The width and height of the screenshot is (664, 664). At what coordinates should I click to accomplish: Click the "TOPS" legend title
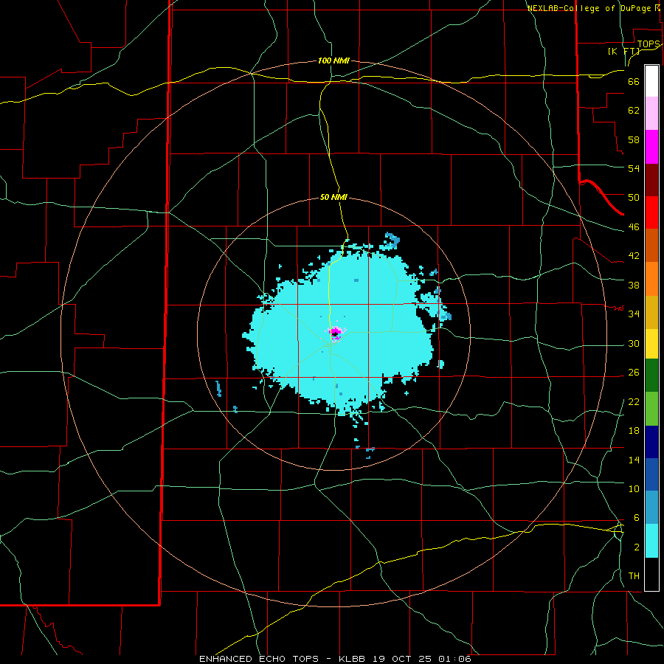649,44
